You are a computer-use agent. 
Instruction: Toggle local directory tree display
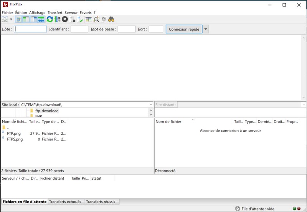(26, 19)
